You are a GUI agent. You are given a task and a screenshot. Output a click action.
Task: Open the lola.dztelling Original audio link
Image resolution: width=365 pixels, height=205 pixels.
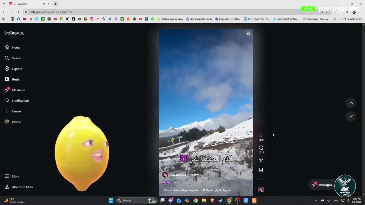[x=181, y=190]
